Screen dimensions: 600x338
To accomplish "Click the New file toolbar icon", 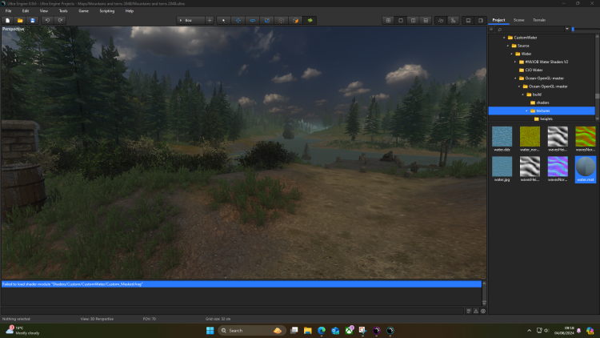I will [8, 19].
